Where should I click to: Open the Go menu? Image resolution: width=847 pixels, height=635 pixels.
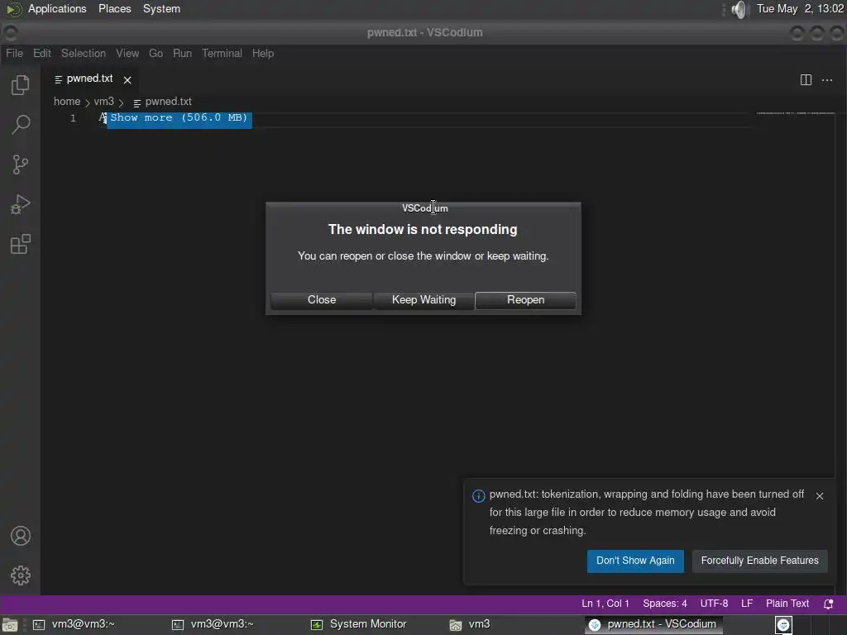coord(156,53)
